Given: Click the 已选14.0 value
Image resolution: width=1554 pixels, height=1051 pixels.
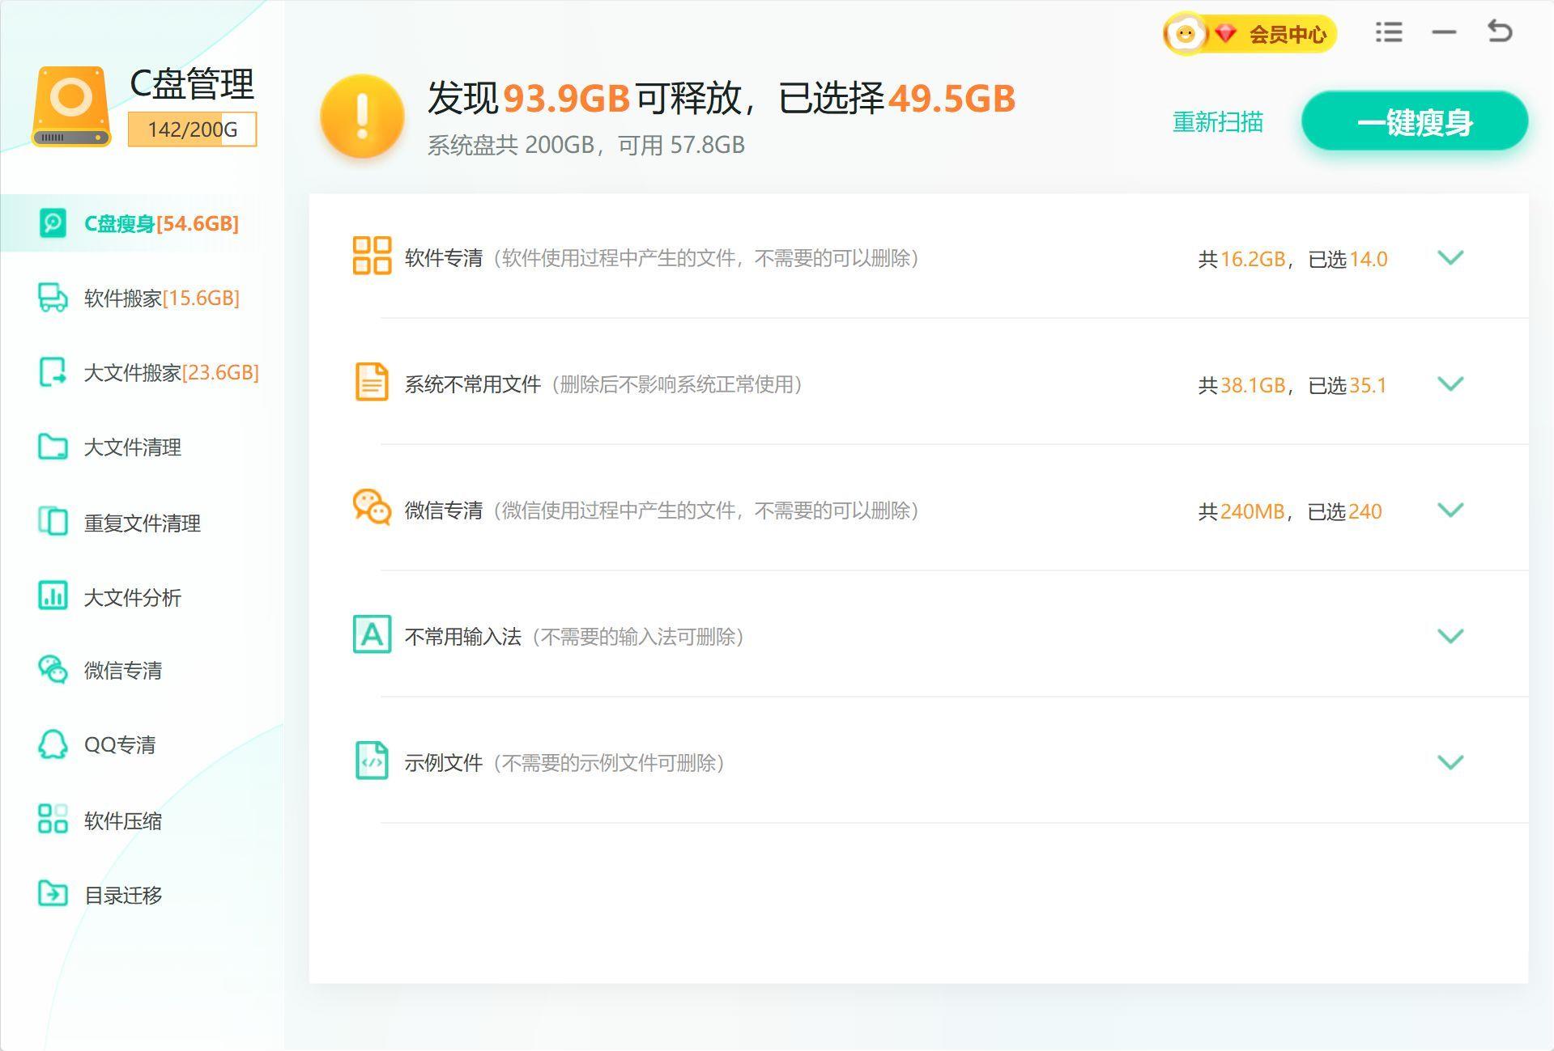Looking at the screenshot, I should tap(1348, 259).
